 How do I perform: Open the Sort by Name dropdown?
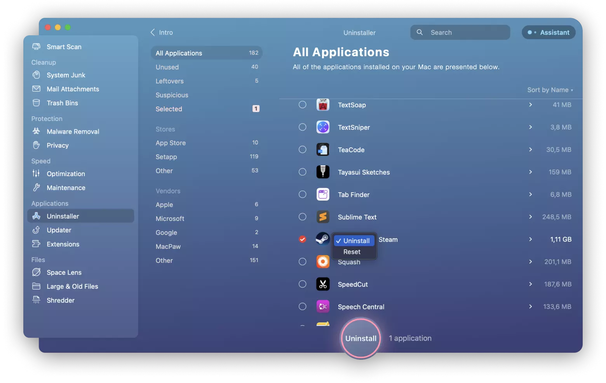550,90
